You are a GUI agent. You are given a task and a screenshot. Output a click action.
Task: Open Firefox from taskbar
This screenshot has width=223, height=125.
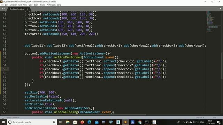pyautogui.click(x=82, y=122)
